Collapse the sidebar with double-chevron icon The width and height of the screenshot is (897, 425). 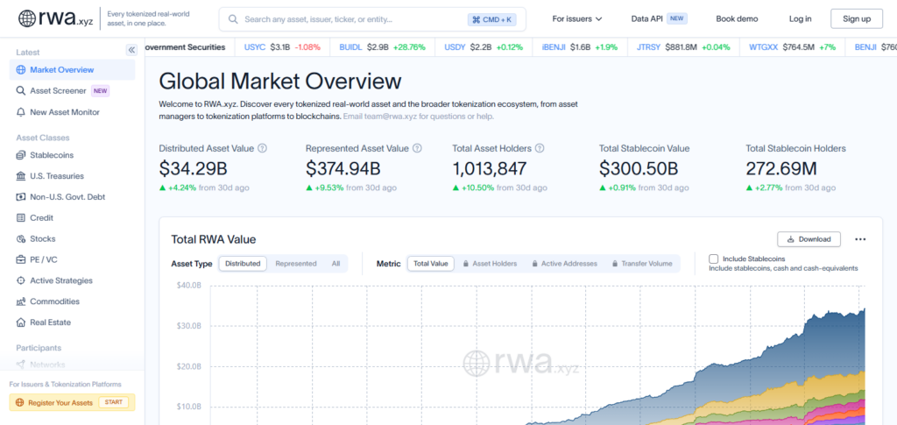[x=131, y=50]
